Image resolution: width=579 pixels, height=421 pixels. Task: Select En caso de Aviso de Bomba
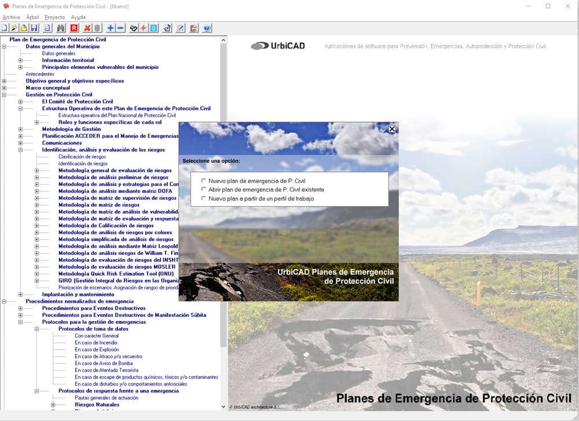click(x=104, y=364)
